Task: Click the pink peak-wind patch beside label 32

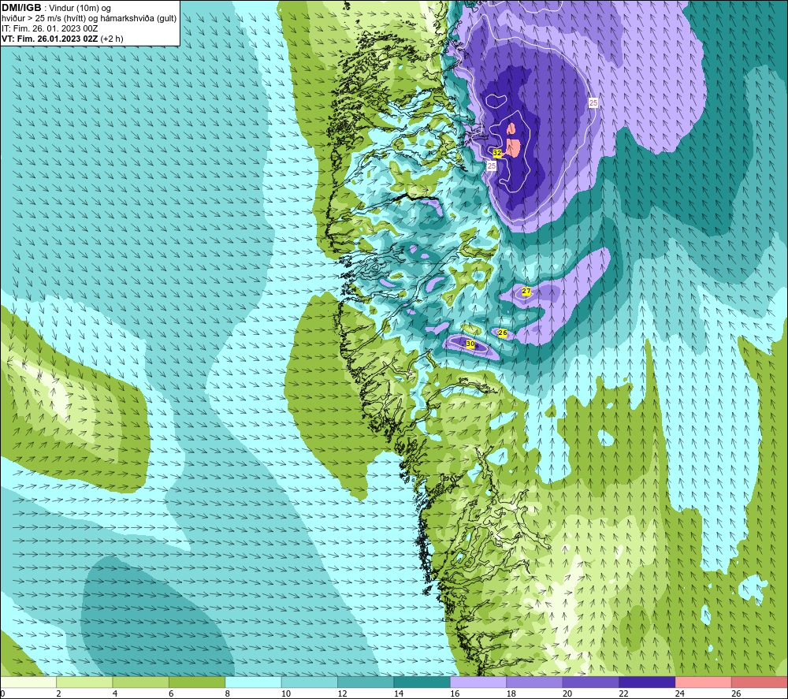Action: tap(513, 147)
